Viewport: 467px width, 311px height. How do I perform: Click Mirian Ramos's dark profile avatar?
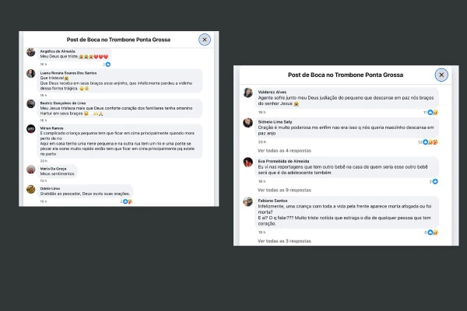coord(31,129)
